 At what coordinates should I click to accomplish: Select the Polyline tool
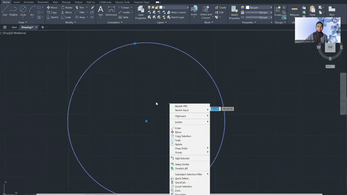(13, 11)
